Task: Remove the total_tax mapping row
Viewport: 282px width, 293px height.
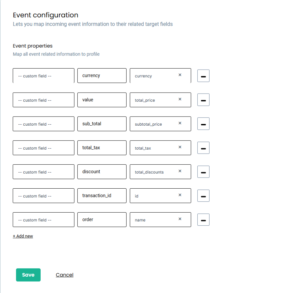Action: coord(203,148)
